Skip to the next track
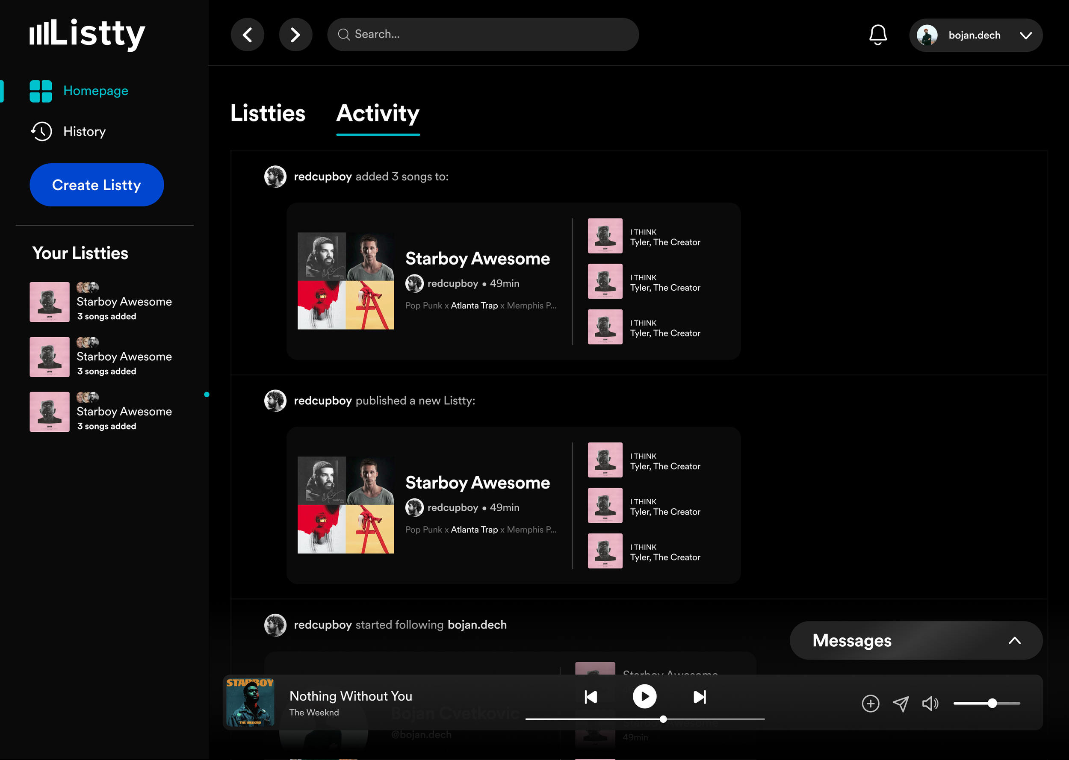This screenshot has height=760, width=1069. coord(699,697)
